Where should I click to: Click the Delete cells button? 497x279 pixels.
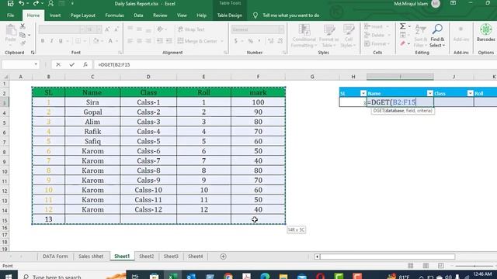coord(377,35)
